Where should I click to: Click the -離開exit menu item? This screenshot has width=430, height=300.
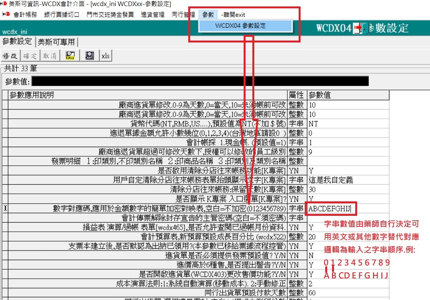point(233,15)
